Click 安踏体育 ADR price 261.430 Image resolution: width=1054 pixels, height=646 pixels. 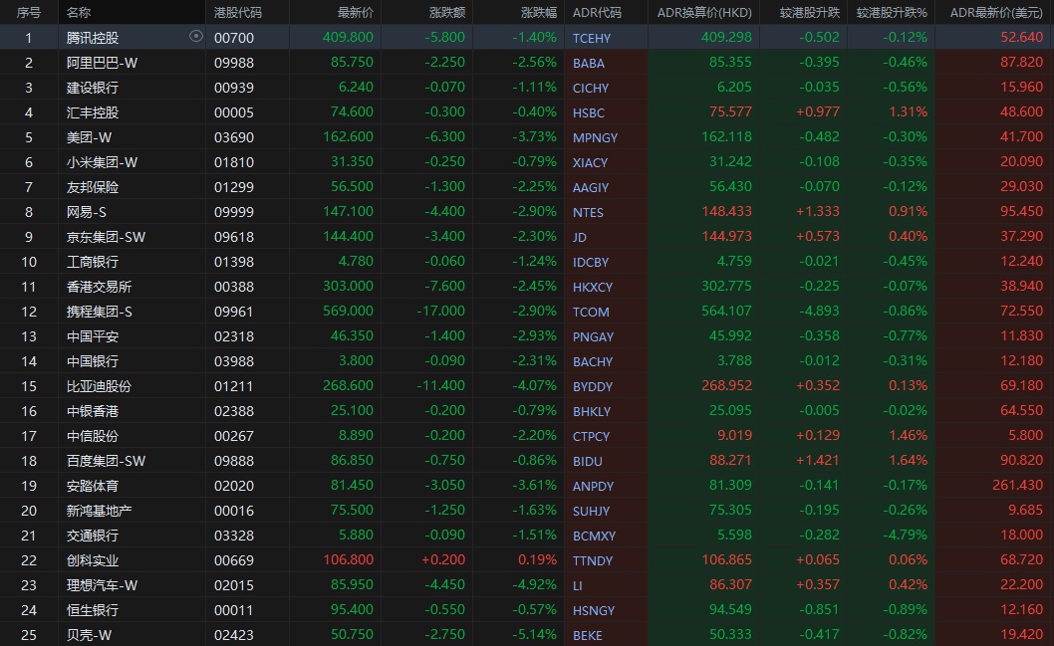[1018, 485]
